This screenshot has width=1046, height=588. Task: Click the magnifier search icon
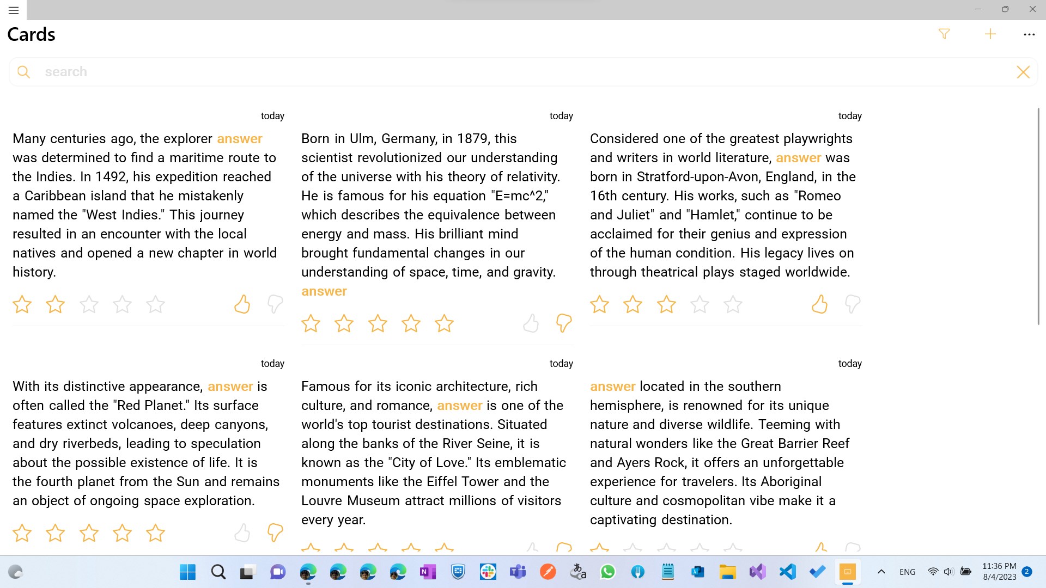pos(23,72)
